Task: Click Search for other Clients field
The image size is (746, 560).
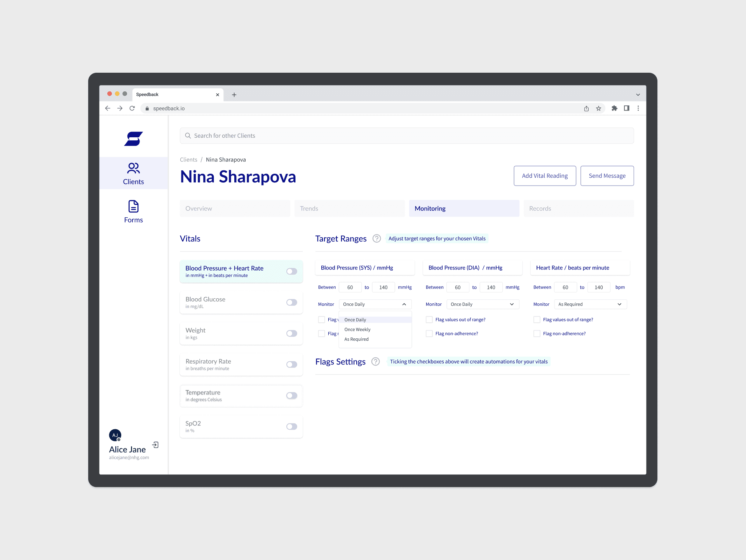Action: coord(406,136)
